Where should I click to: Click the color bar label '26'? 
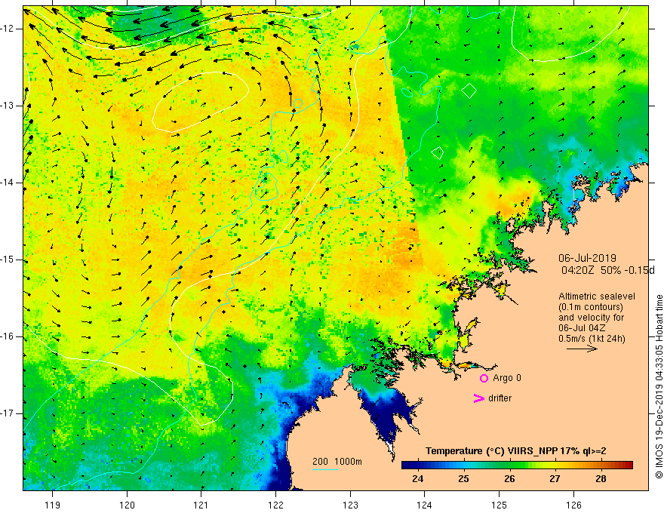[x=509, y=479]
